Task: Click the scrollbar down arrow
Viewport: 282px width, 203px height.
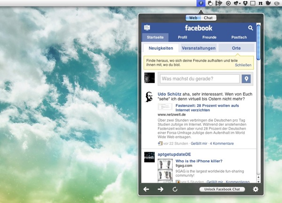Action: 258,181
